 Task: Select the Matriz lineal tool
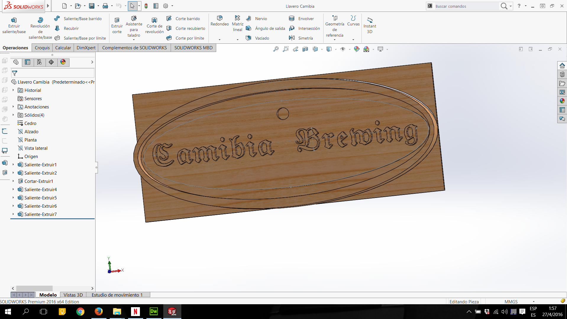tap(238, 23)
